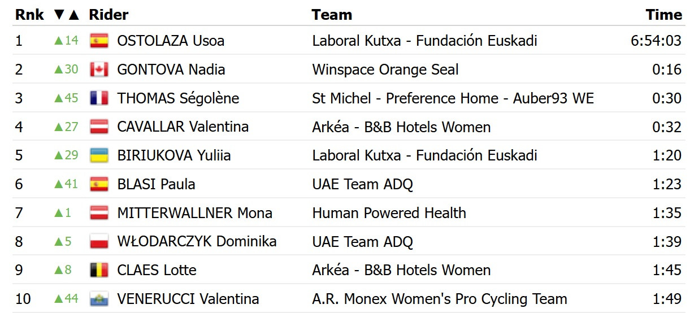Image resolution: width=690 pixels, height=313 pixels.
Task: Click the San Marino flag beside VENERUCCI Valentina
Action: [99, 299]
